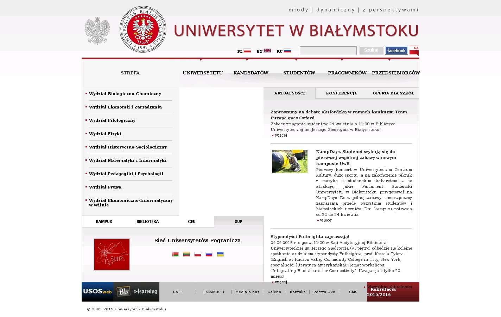
Task: Open Wydział Biologiczno-Chemiczny faculty link
Action: 125,94
